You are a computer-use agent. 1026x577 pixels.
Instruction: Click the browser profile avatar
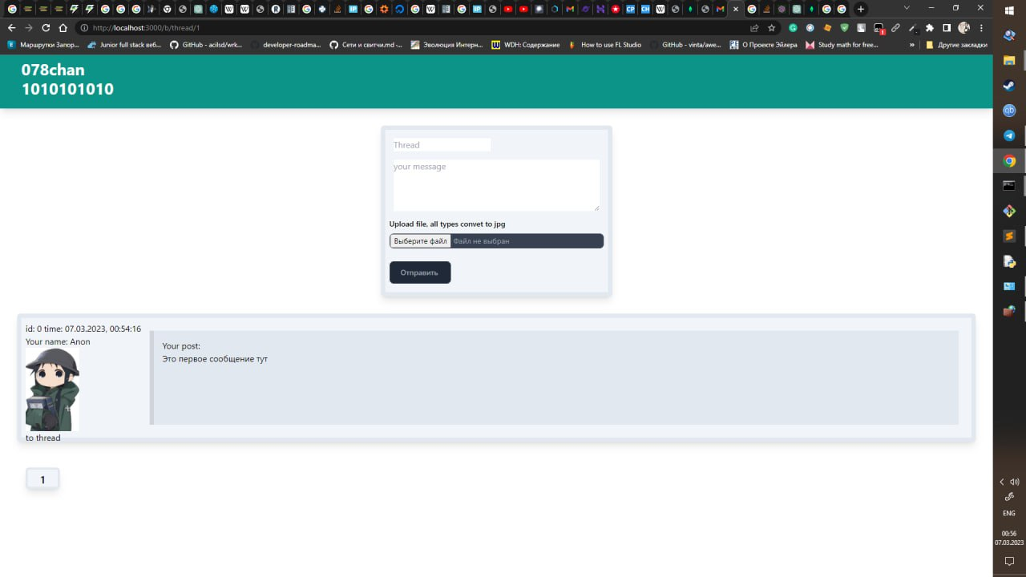pyautogui.click(x=964, y=27)
